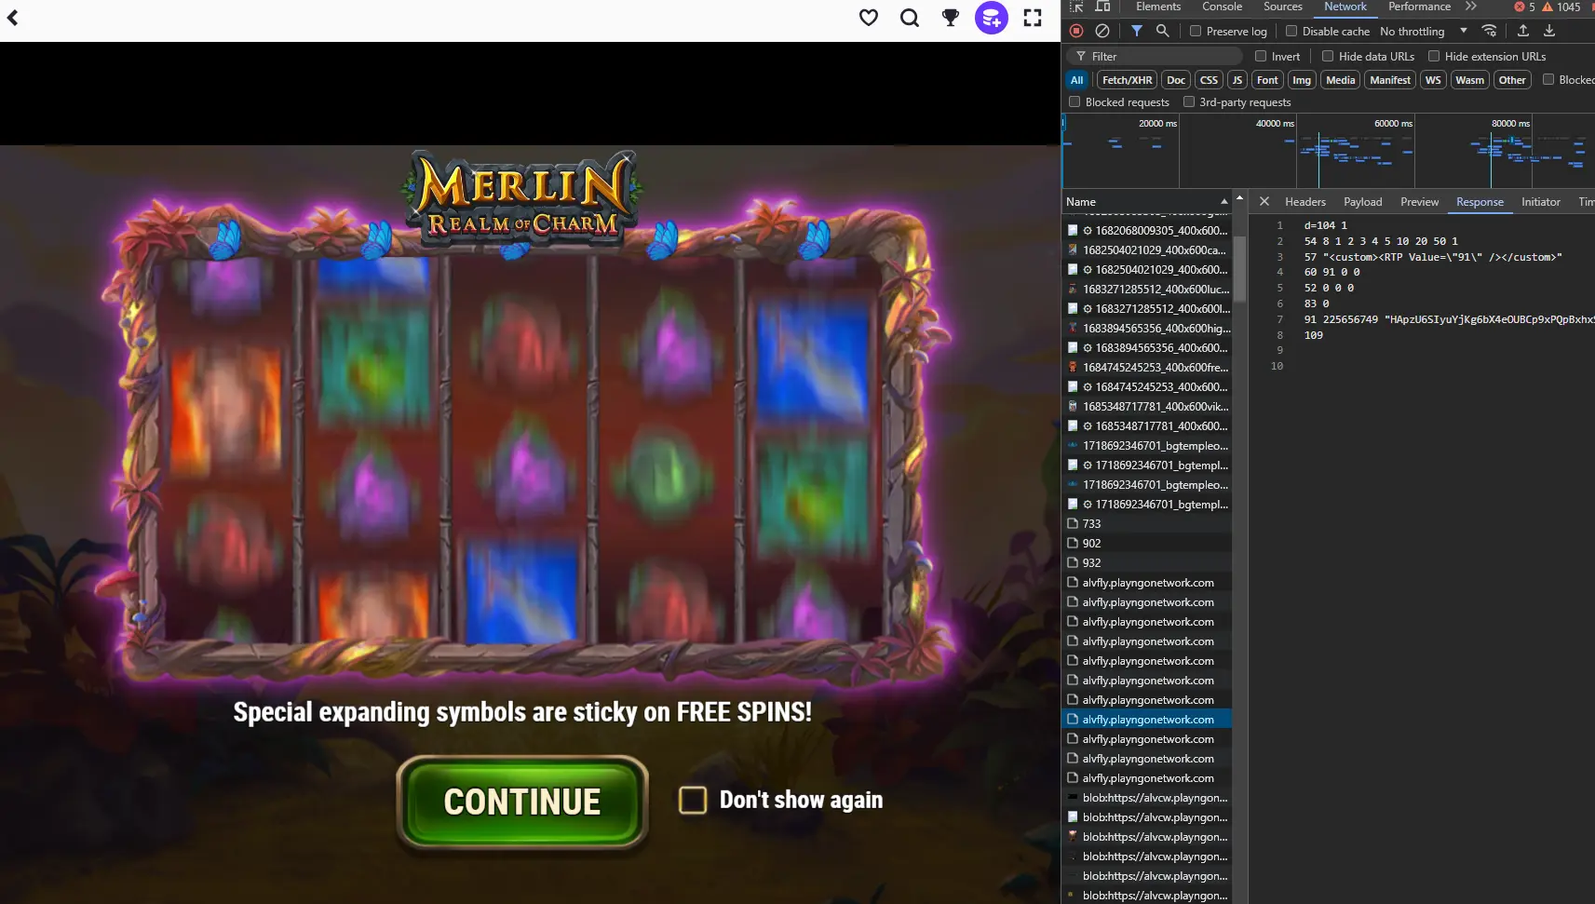The height and width of the screenshot is (904, 1595).
Task: Go back with the left arrow icon
Action: 13,17
